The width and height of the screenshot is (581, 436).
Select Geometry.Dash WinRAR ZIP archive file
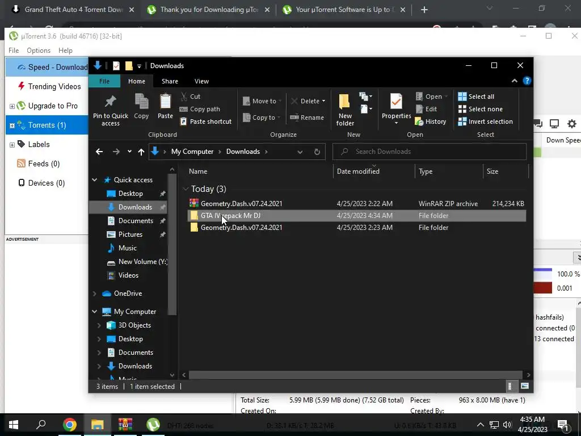pyautogui.click(x=356, y=204)
